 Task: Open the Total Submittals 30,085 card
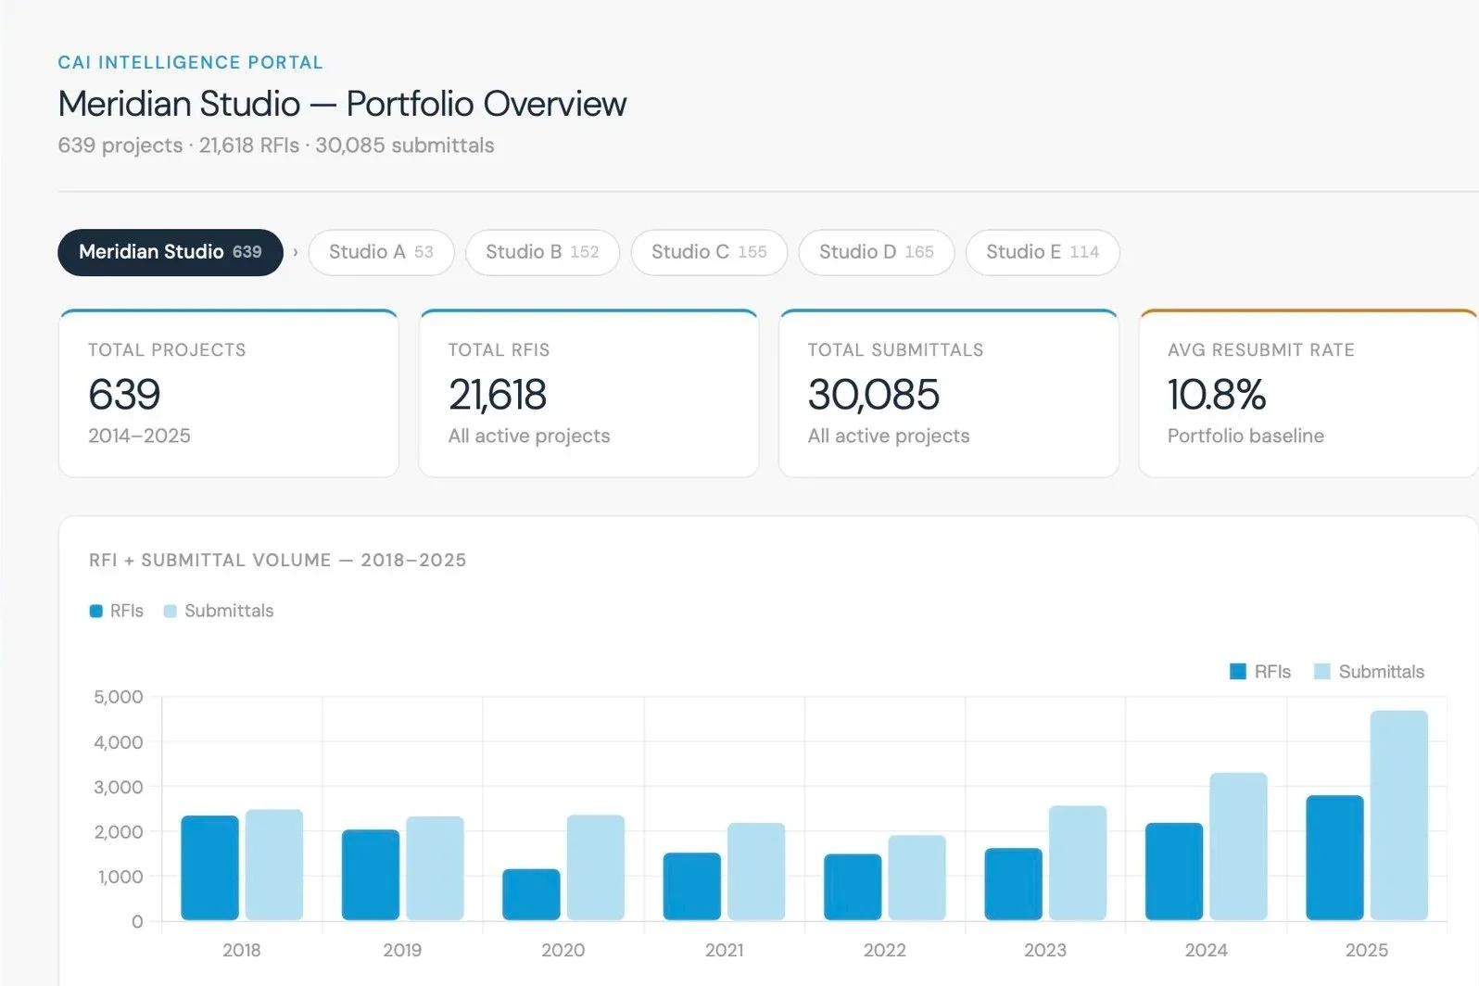[949, 394]
